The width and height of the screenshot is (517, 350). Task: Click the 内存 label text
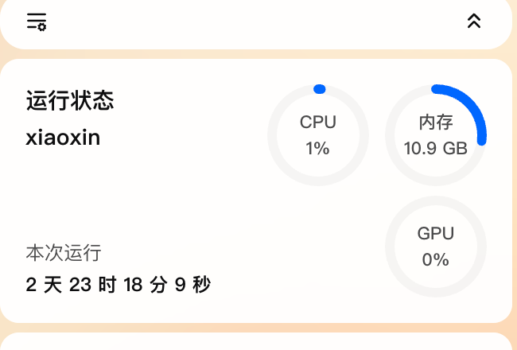tap(436, 122)
